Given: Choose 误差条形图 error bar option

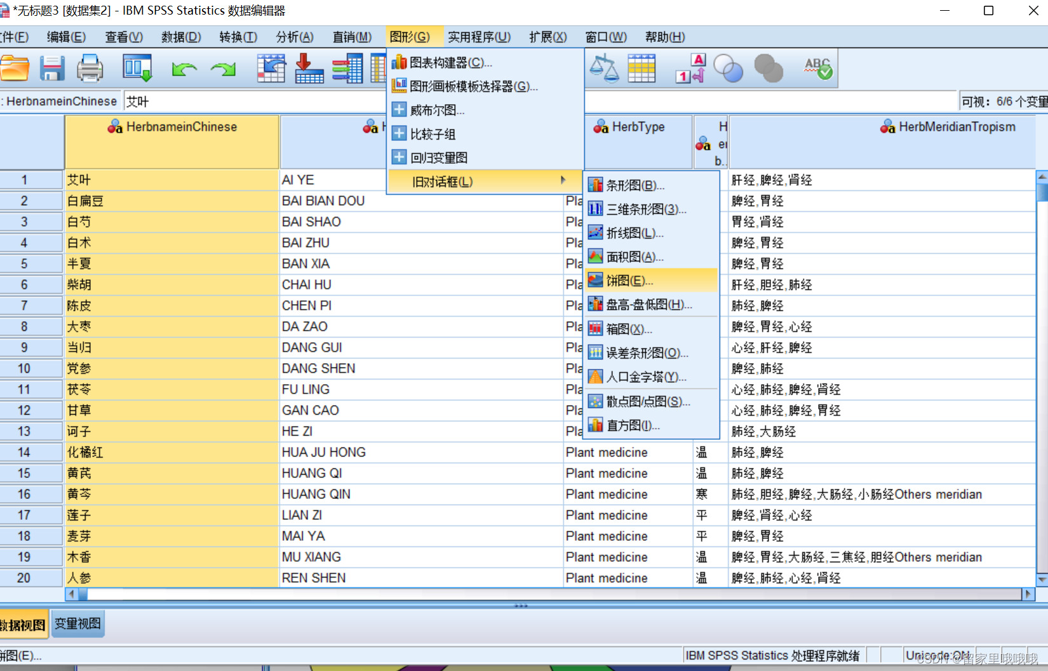Looking at the screenshot, I should (x=652, y=353).
